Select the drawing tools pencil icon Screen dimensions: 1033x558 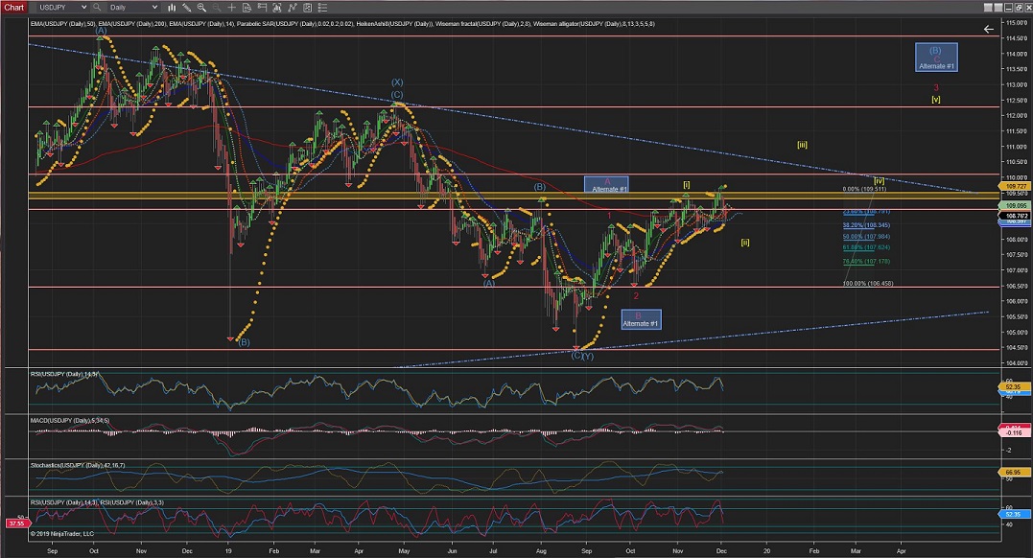pyautogui.click(x=187, y=8)
